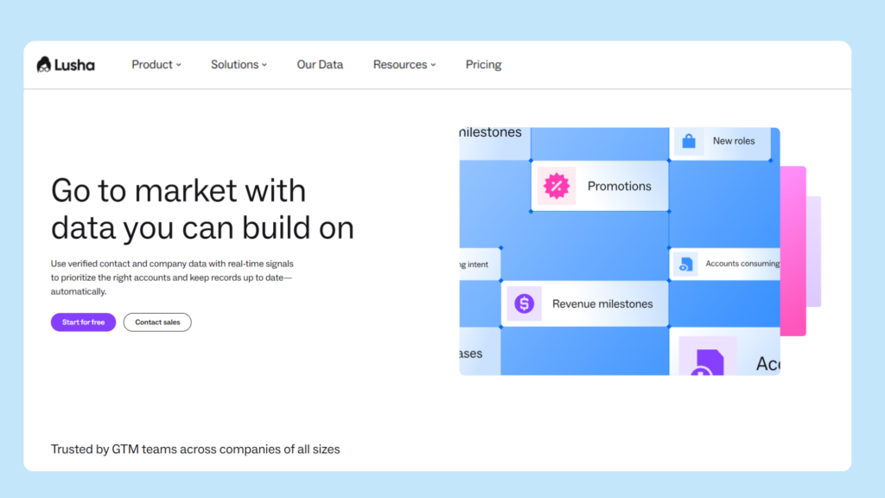Click the document-eye icon beside Accounts consuming
Viewport: 885px width, 498px height.
685,264
